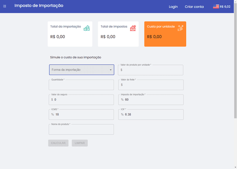Click into the ICMS percent field
The image size is (237, 169).
pyautogui.click(x=81, y=115)
